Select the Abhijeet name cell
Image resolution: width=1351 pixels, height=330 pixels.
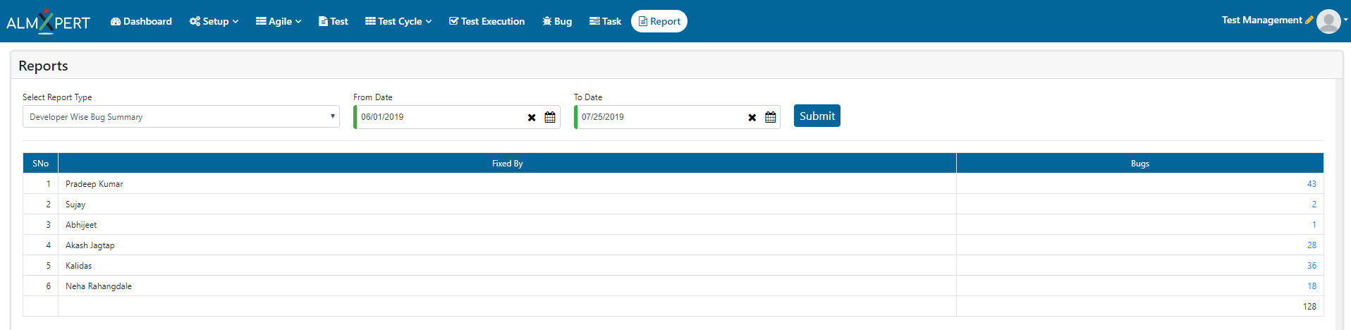pyautogui.click(x=508, y=225)
